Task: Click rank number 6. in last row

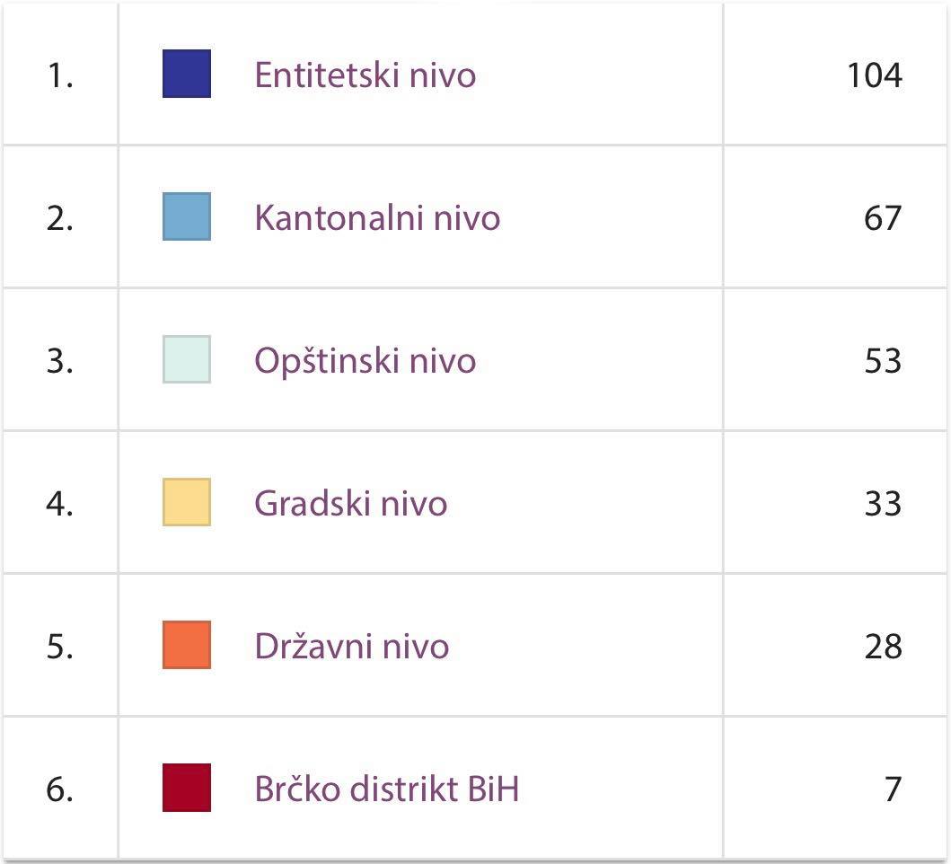Action: tap(59, 789)
